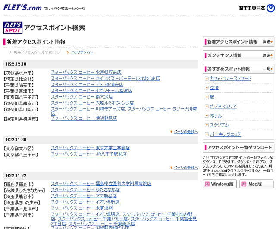Open JR八王子駅前店 link
Image resolution: width=276 pixels, height=229 pixels.
(89, 154)
